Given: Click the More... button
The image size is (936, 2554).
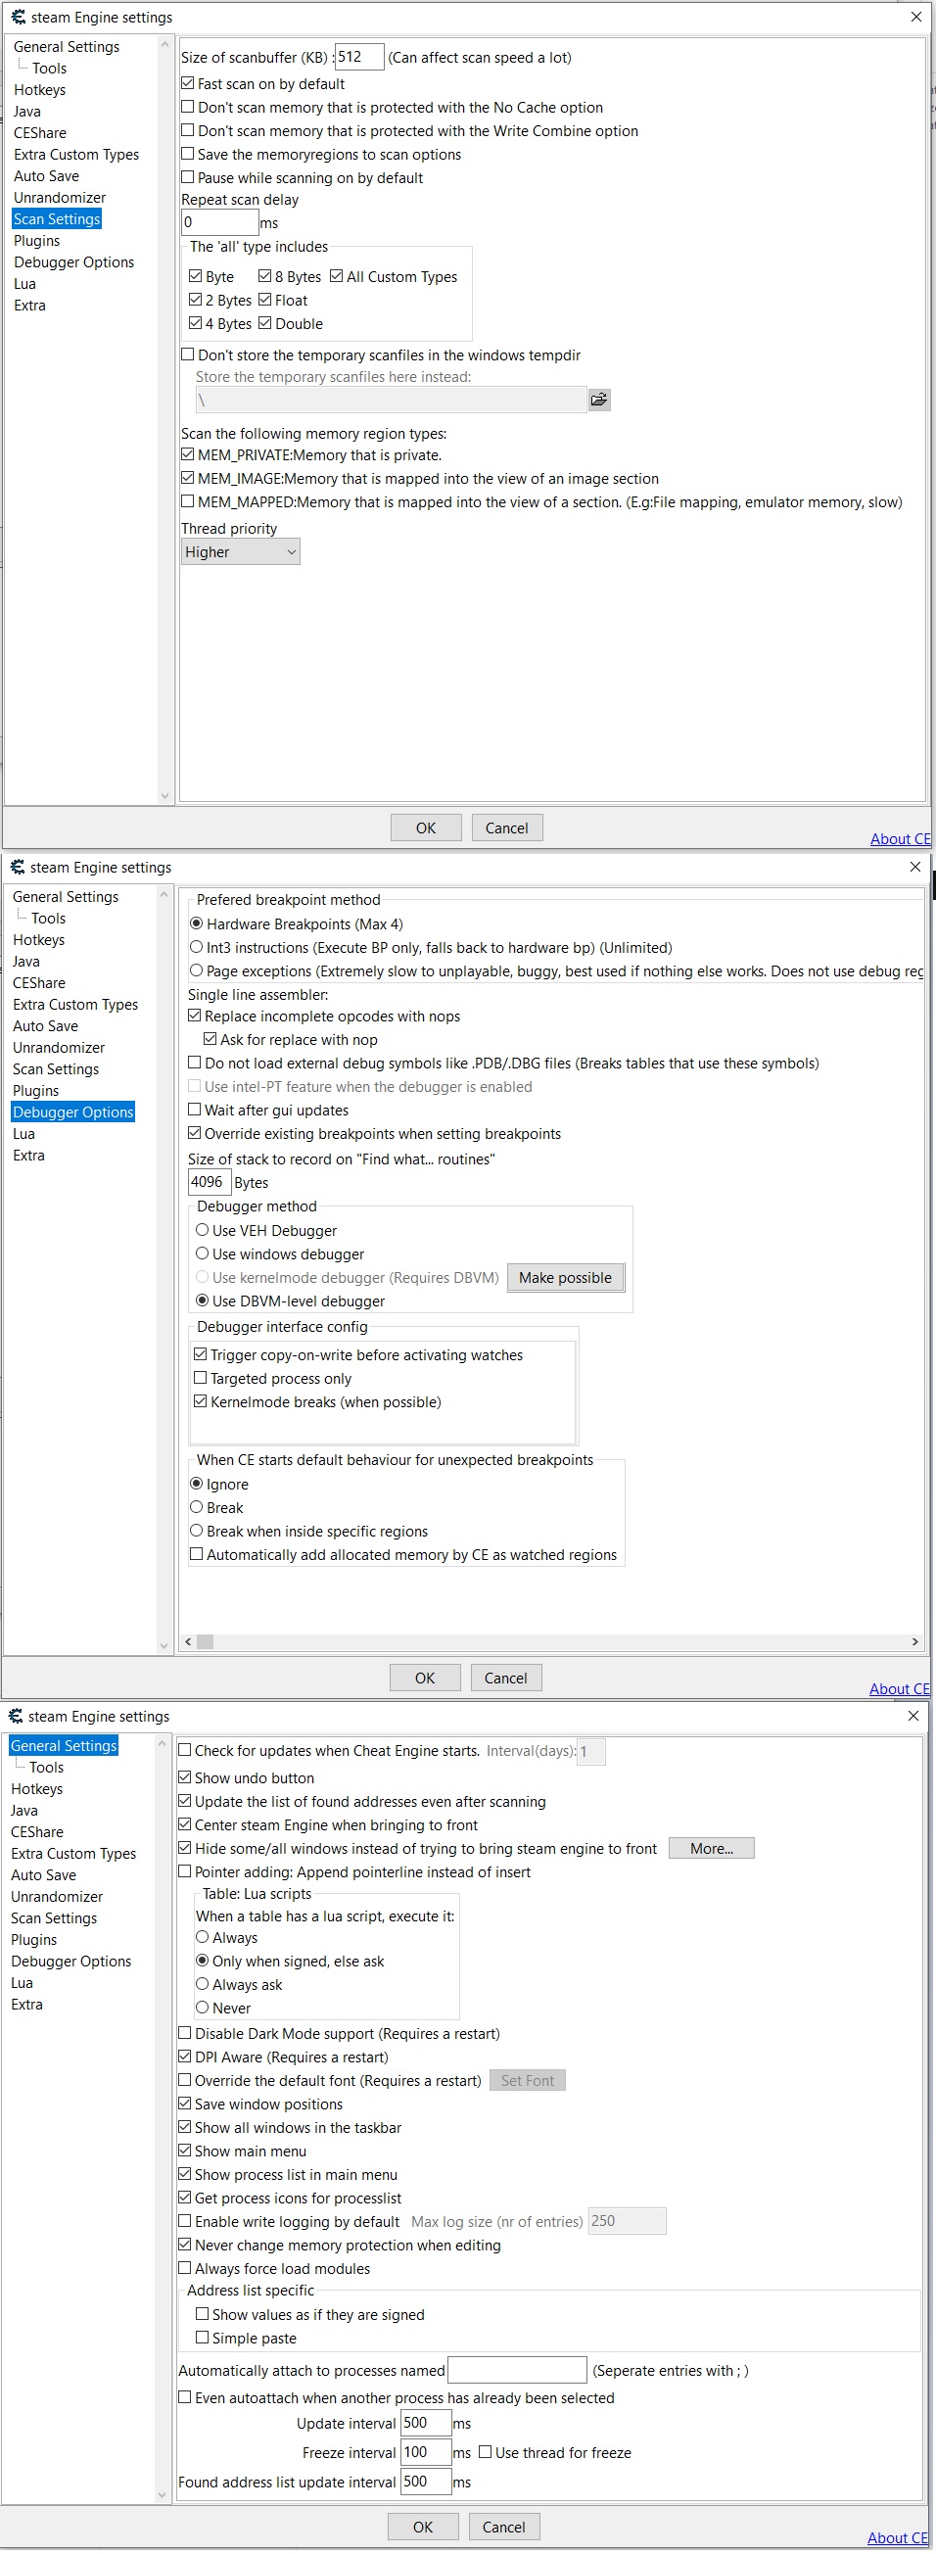Looking at the screenshot, I should click(x=711, y=1849).
